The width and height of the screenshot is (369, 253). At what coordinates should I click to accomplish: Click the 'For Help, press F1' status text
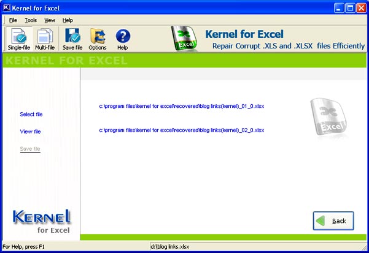23,247
